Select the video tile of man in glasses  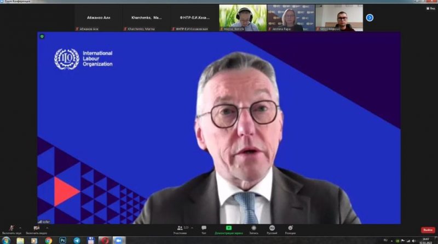click(x=339, y=18)
